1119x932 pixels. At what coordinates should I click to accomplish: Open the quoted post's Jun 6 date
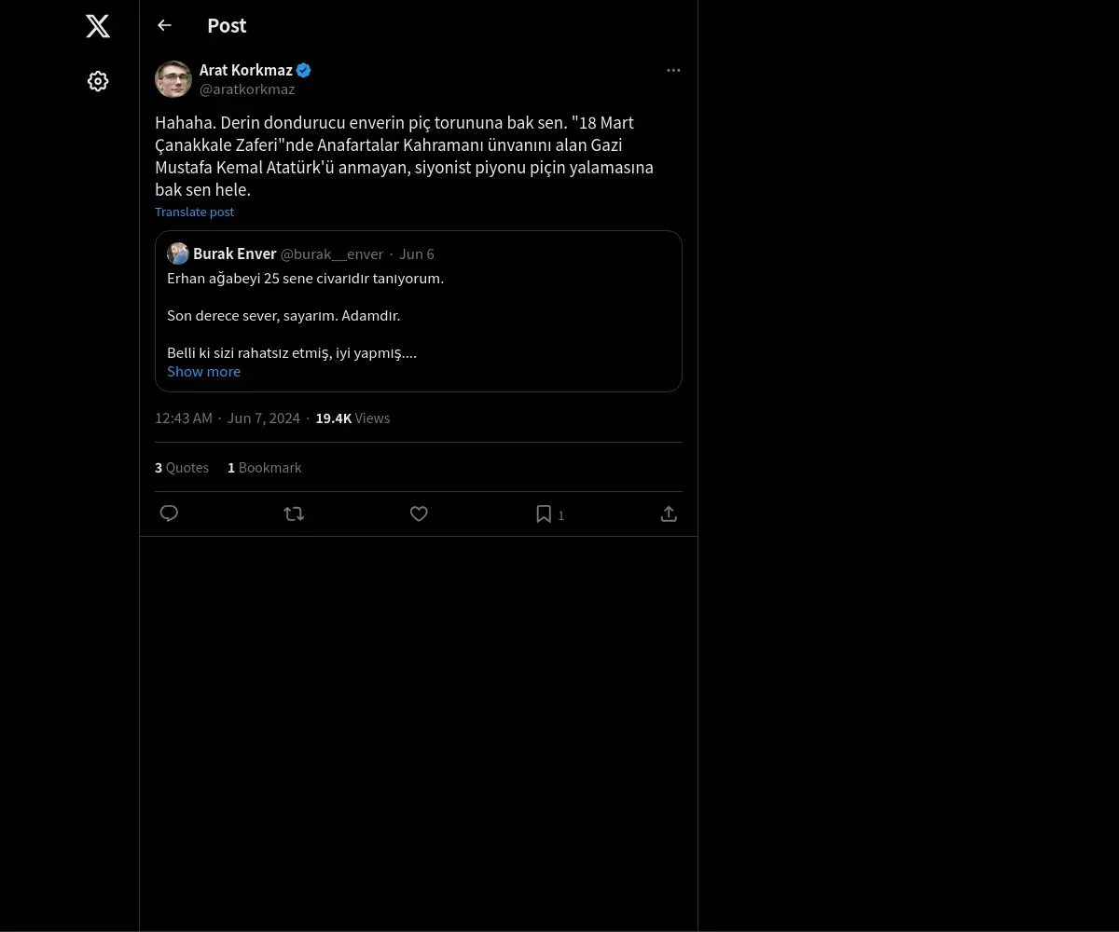[x=417, y=254]
